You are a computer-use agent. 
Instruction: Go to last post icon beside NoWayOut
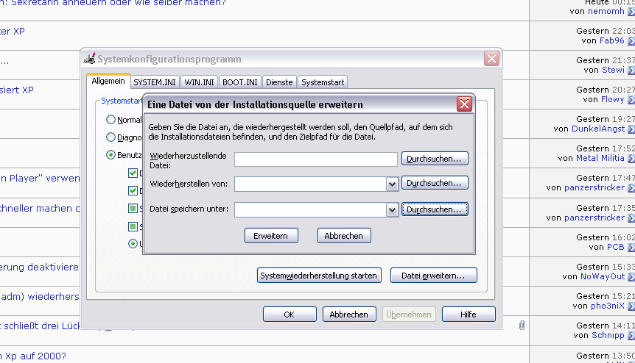coord(631,278)
